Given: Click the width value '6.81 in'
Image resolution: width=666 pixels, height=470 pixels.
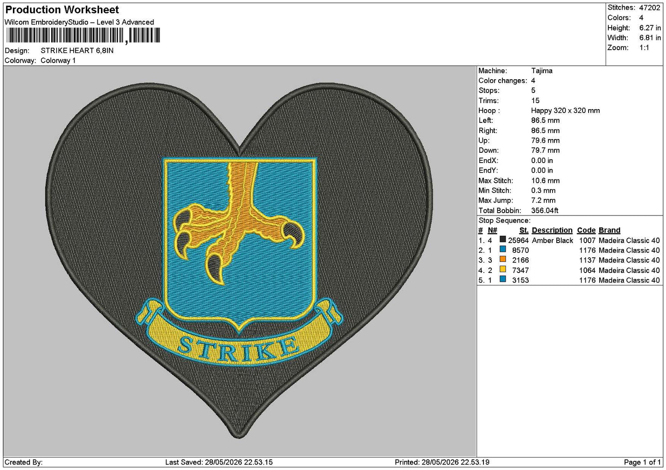Looking at the screenshot, I should [650, 38].
